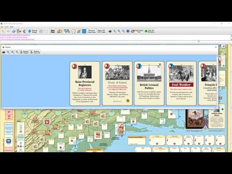
Task: Open the server connect icon
Action: 14,31
